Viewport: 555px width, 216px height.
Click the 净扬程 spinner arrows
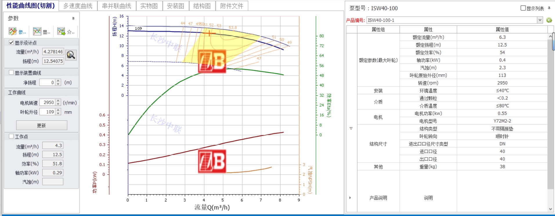point(58,82)
